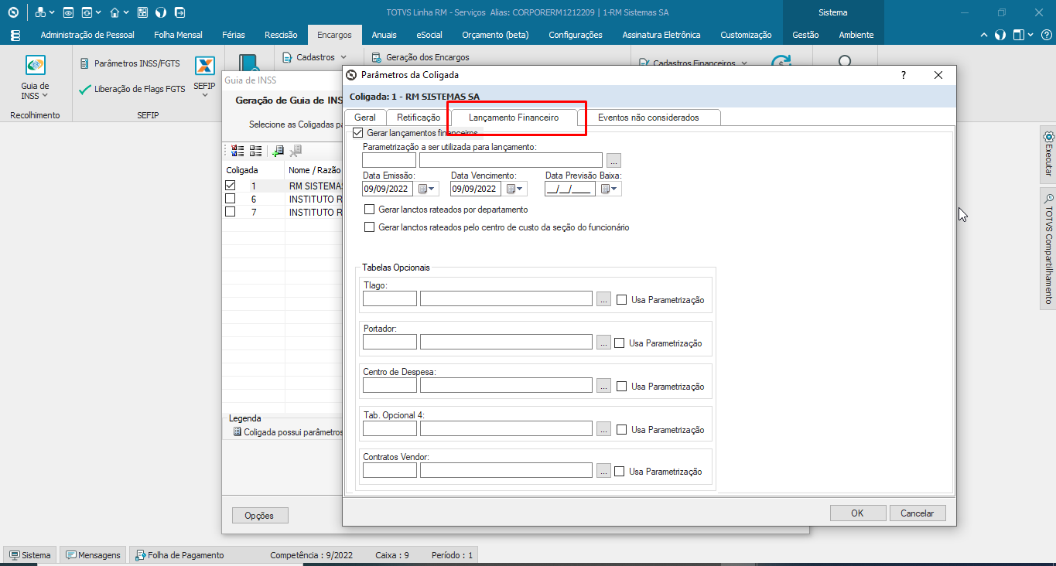Image resolution: width=1056 pixels, height=566 pixels.
Task: Browse the parametrização lookup ellipsis button
Action: pyautogui.click(x=613, y=161)
